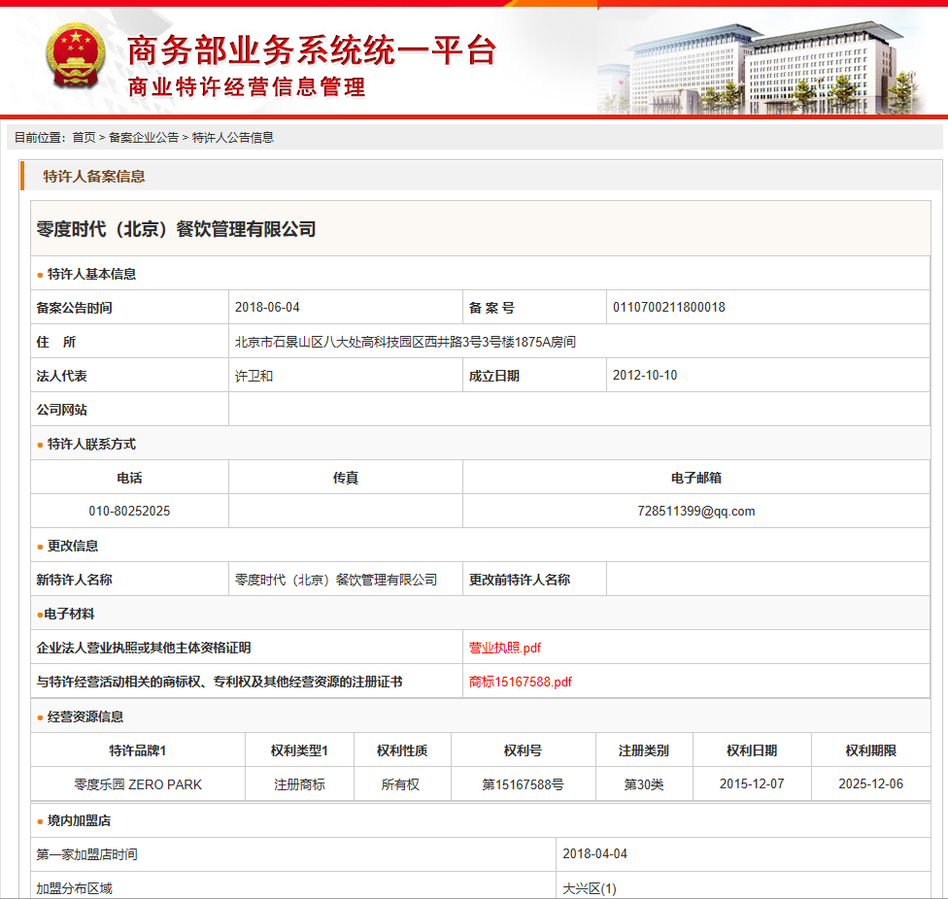948x899 pixels.
Task: Select the right number cell 第15167588号
Action: [x=523, y=784]
